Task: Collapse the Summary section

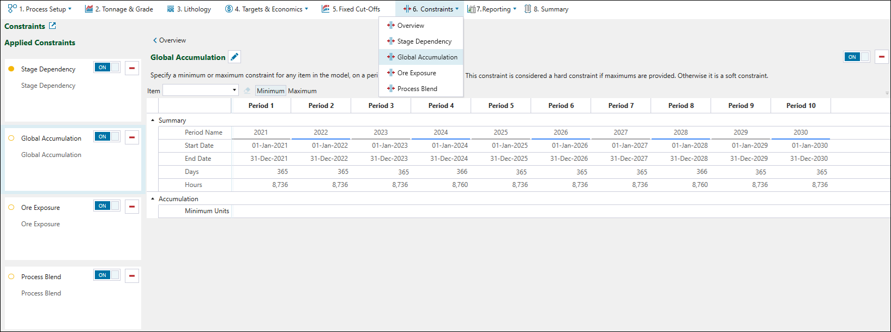Action: tap(153, 120)
